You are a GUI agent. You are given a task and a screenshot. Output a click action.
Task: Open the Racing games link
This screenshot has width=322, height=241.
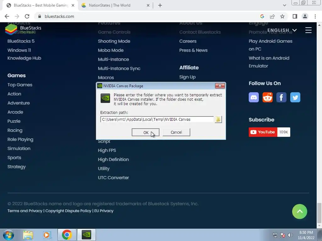coord(15,130)
